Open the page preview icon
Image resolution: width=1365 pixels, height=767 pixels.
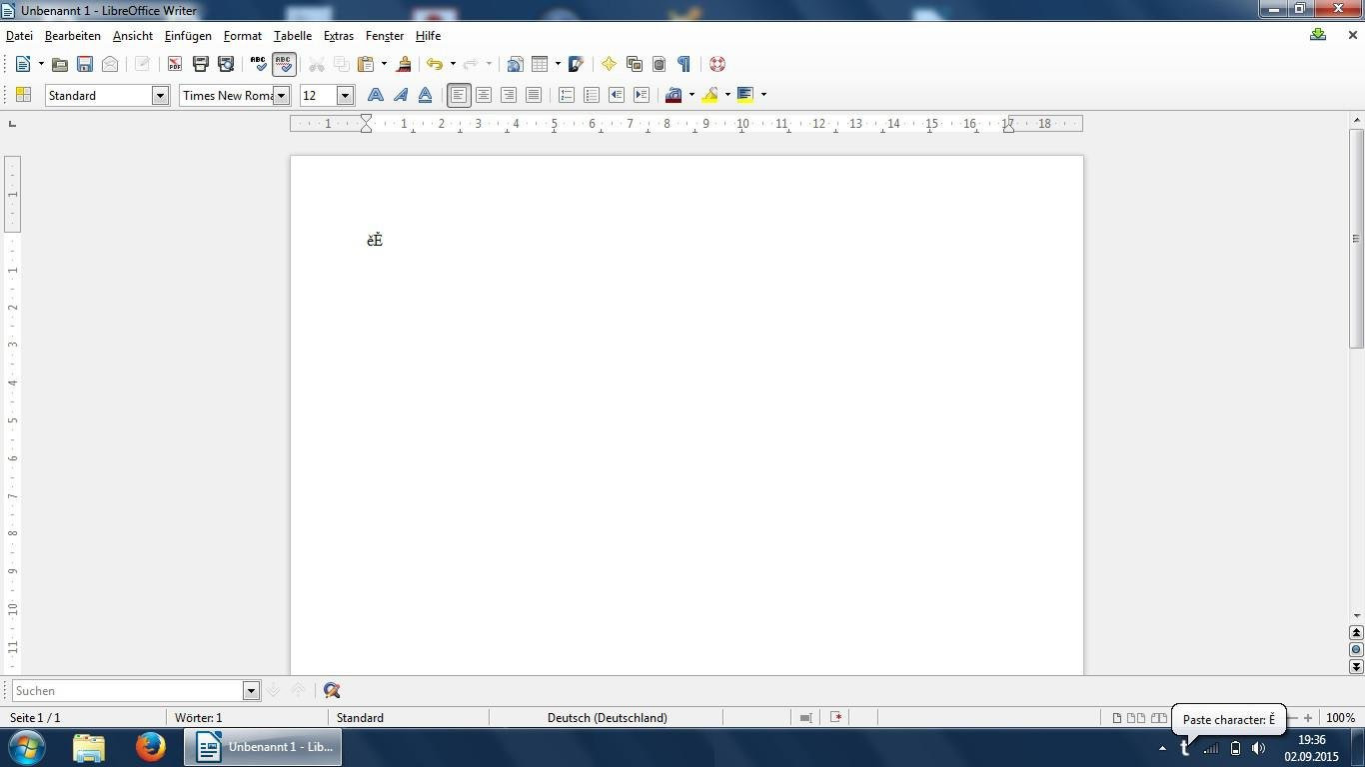coord(226,64)
